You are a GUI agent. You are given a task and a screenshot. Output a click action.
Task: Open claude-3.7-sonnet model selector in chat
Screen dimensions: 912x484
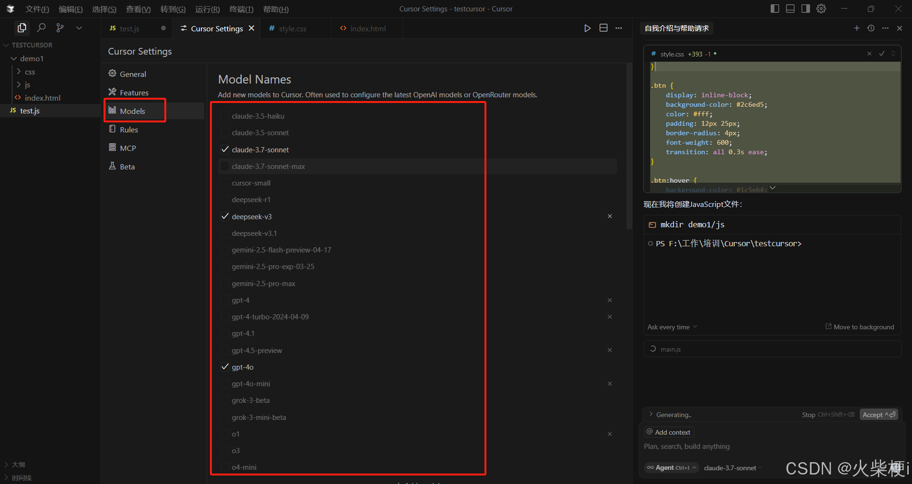(732, 468)
